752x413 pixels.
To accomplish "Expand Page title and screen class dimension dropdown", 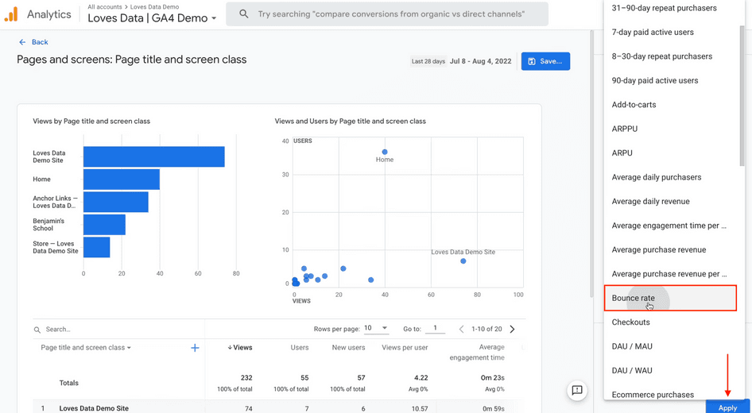I will [86, 348].
